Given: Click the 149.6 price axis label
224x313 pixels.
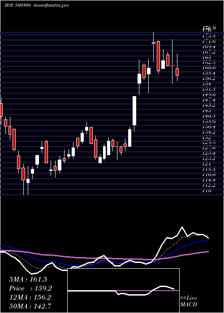Looking at the screenshot, I should pyautogui.click(x=209, y=95).
